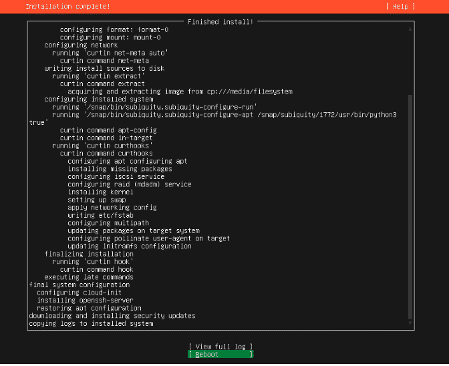Select the 'copying logs to installed system' line
Screen dimensions: 449x366
pos(91,323)
